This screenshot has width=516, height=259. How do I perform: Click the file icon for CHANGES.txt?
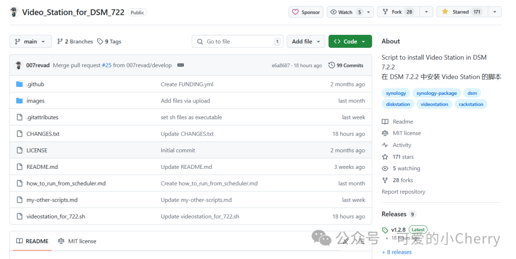click(20, 134)
